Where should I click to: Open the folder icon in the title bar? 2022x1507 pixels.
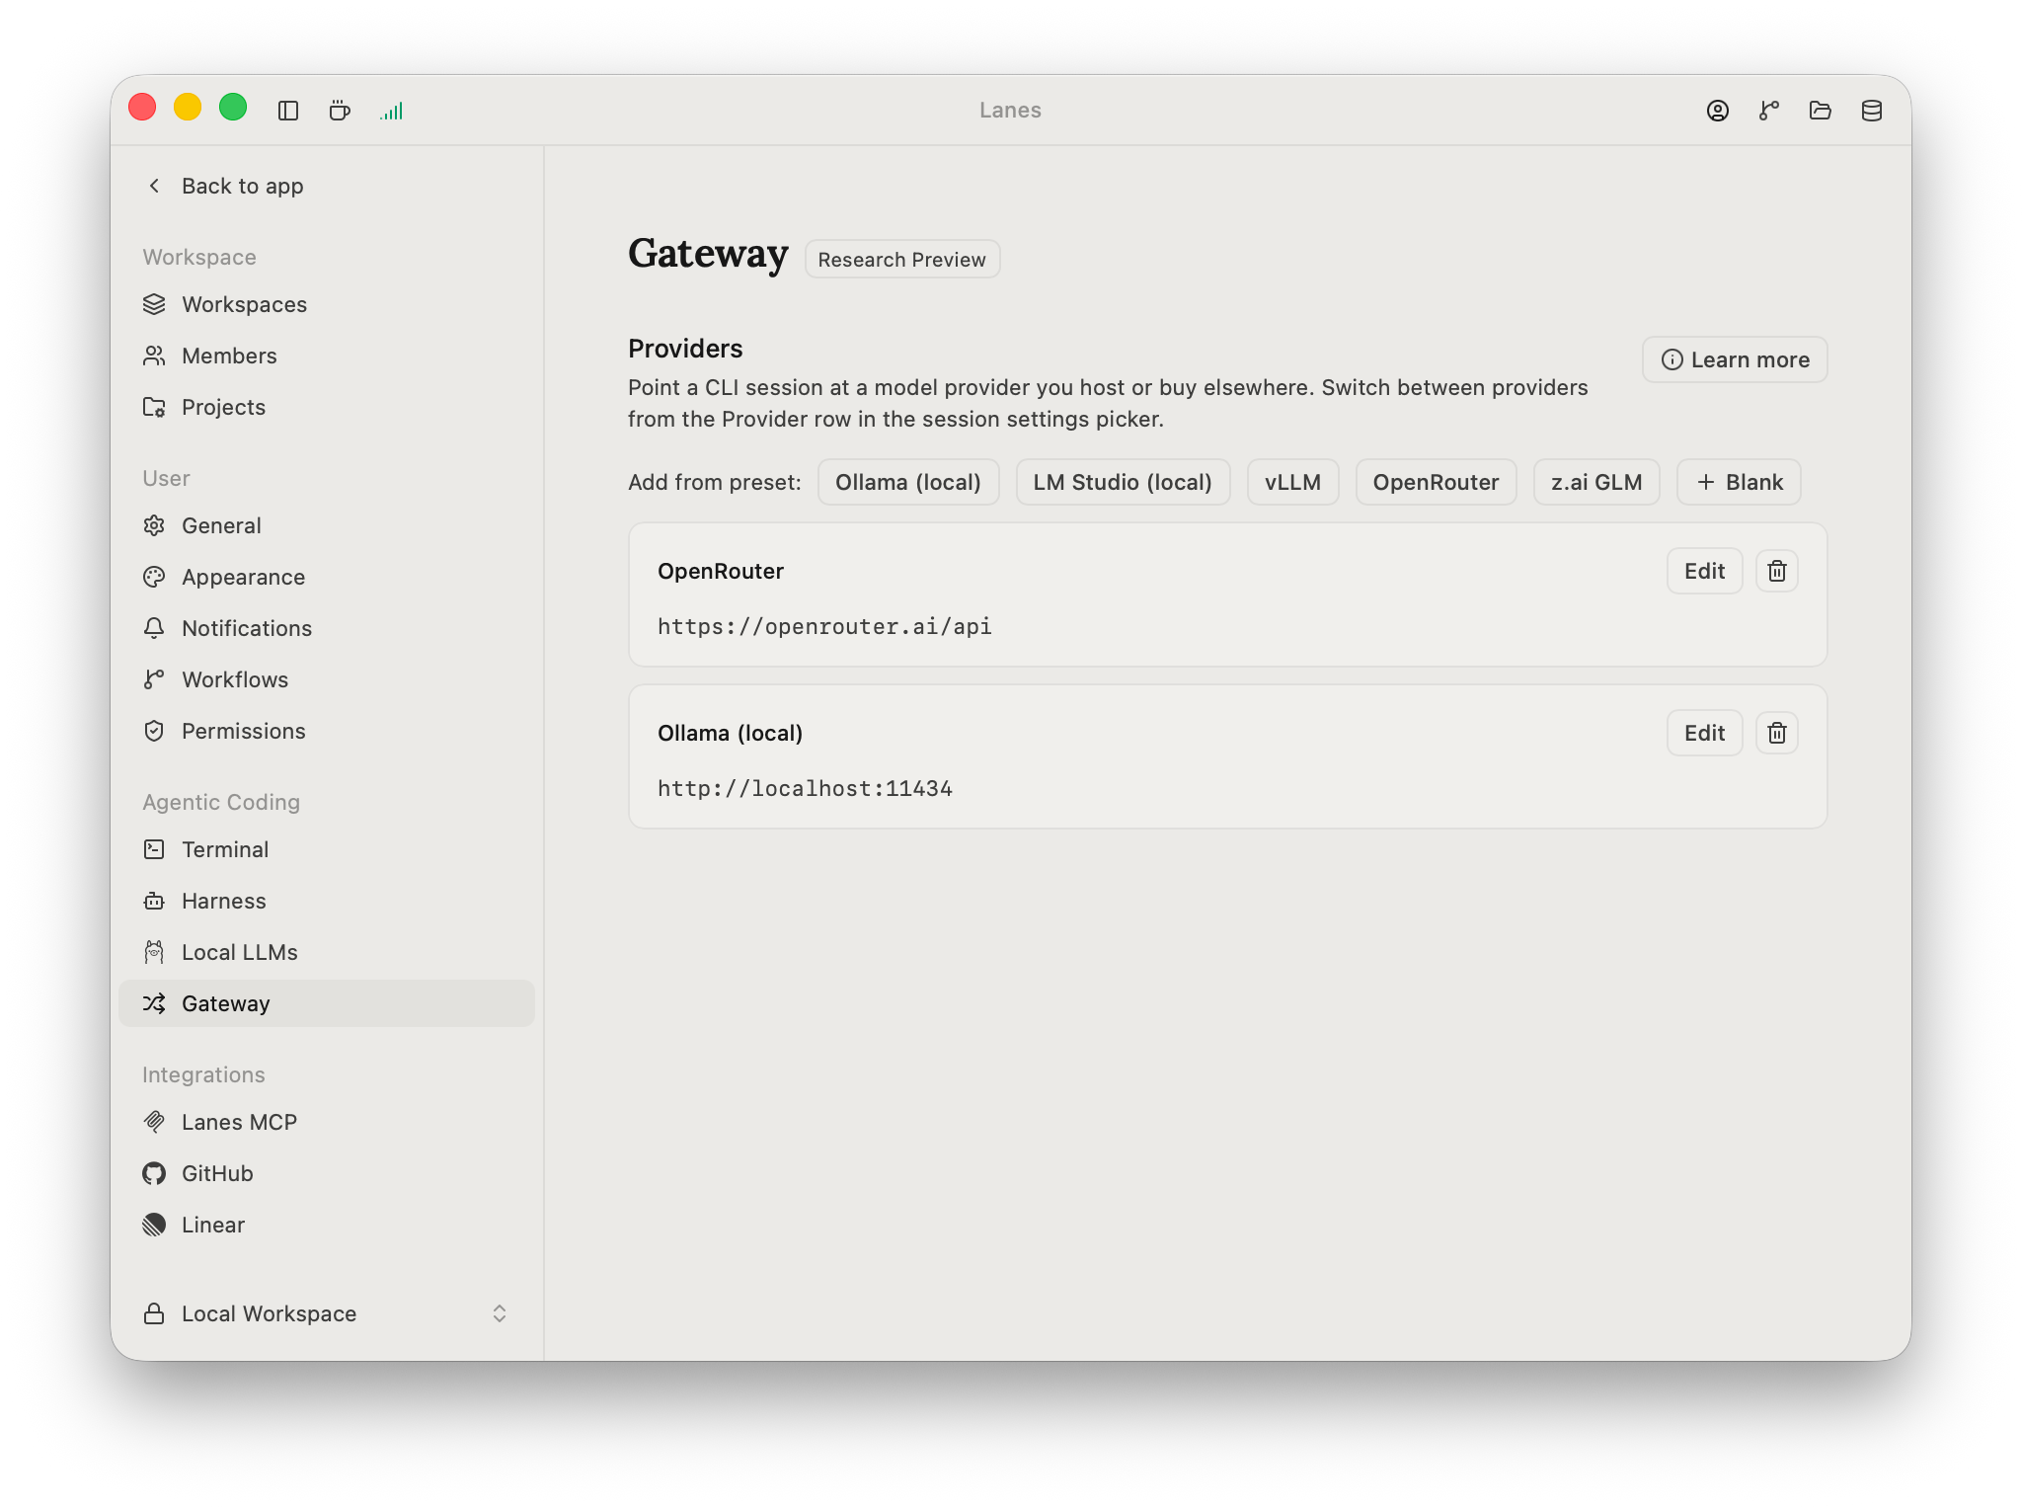1821,111
